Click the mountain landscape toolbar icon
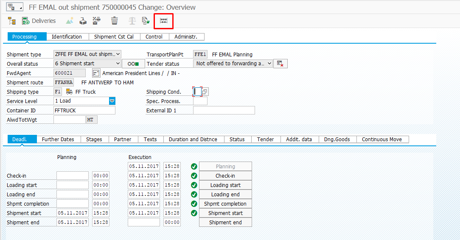The image size is (460, 240). (70, 21)
